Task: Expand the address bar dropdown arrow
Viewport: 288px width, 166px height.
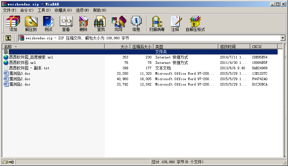Action: (x=283, y=38)
